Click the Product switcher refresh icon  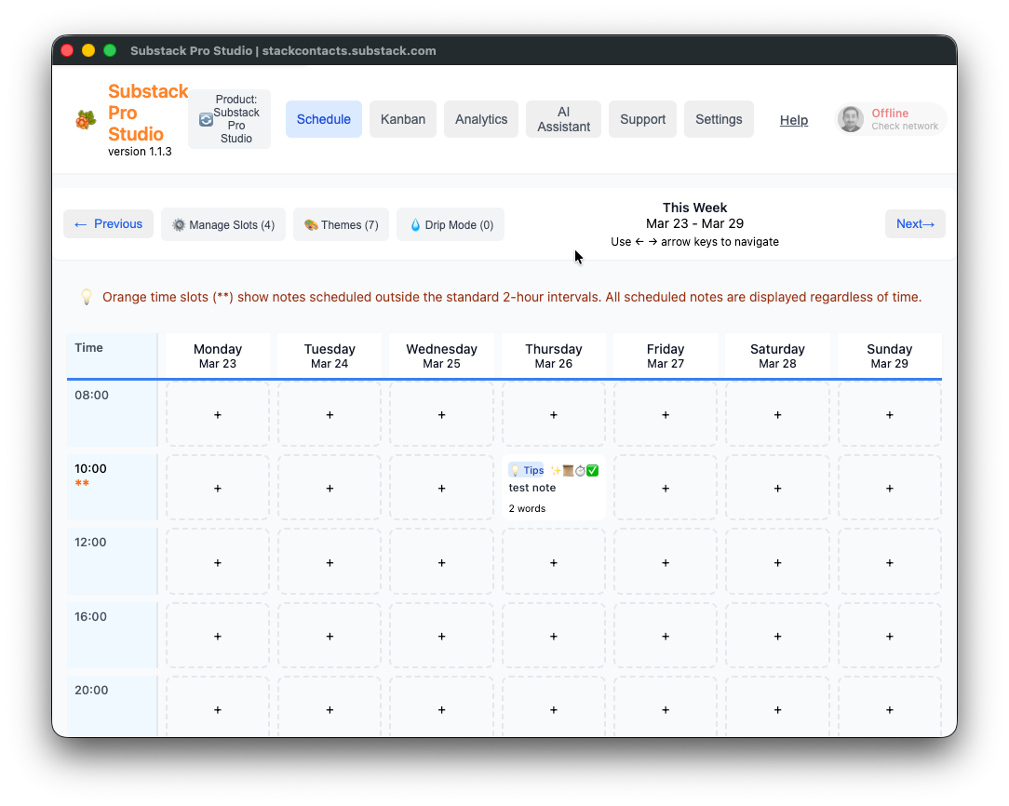[x=206, y=120]
